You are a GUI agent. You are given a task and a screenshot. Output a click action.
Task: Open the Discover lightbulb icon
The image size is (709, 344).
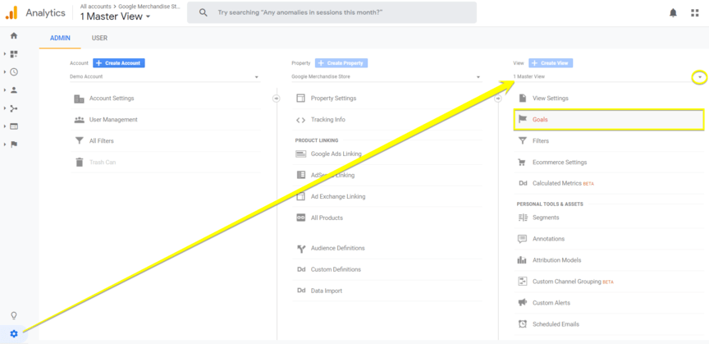point(14,315)
